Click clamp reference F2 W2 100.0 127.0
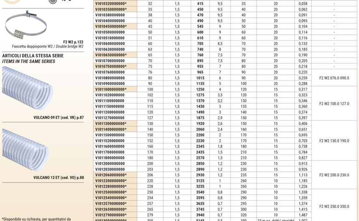Screen dimensions: 359x221 point(334,104)
